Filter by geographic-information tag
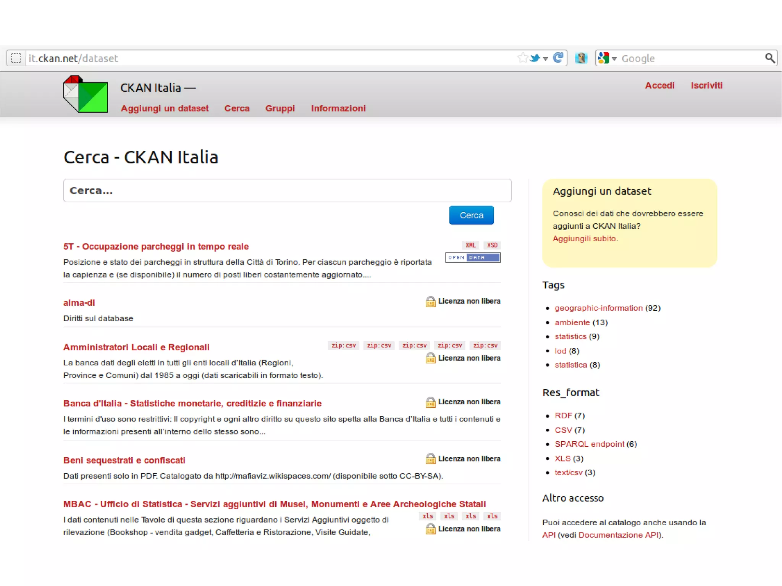This screenshot has height=586, width=782. 598,308
